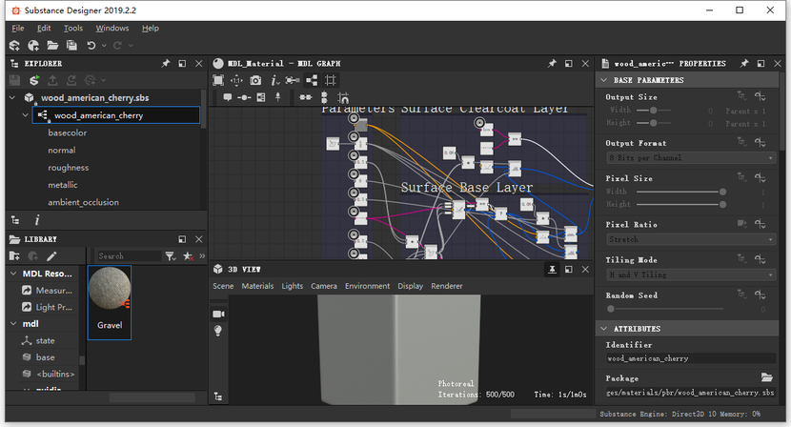
Task: Click the Library edit pencil icon
Action: pyautogui.click(x=51, y=256)
